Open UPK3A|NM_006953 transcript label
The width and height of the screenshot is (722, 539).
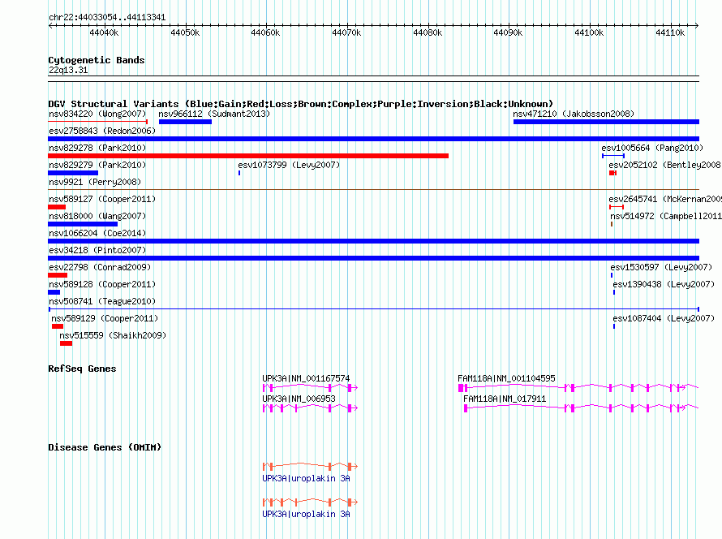point(299,399)
